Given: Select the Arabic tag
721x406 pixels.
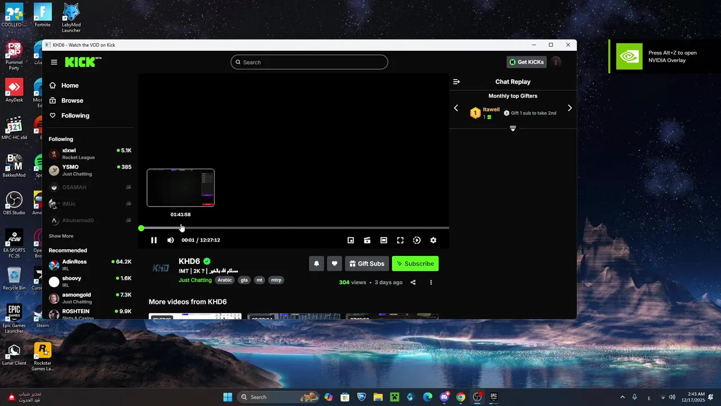Looking at the screenshot, I should [x=225, y=280].
